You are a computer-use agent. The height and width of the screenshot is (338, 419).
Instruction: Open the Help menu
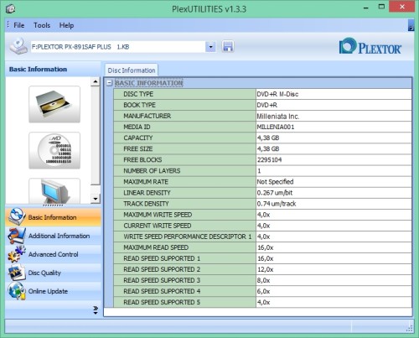click(66, 25)
